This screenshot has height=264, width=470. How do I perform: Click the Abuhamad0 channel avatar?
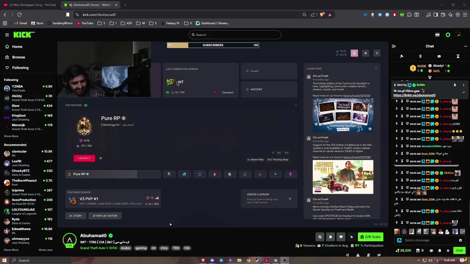coord(69,240)
